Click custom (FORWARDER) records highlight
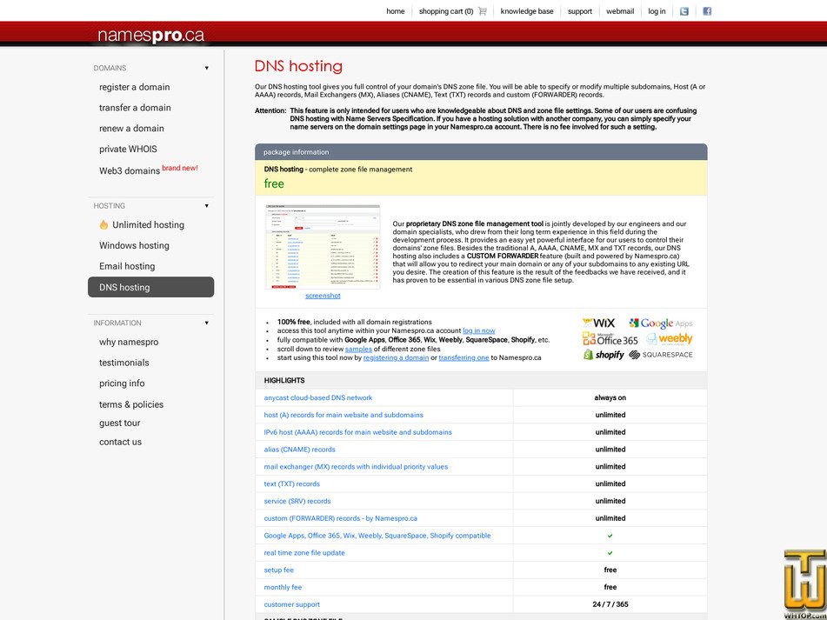 pos(341,518)
